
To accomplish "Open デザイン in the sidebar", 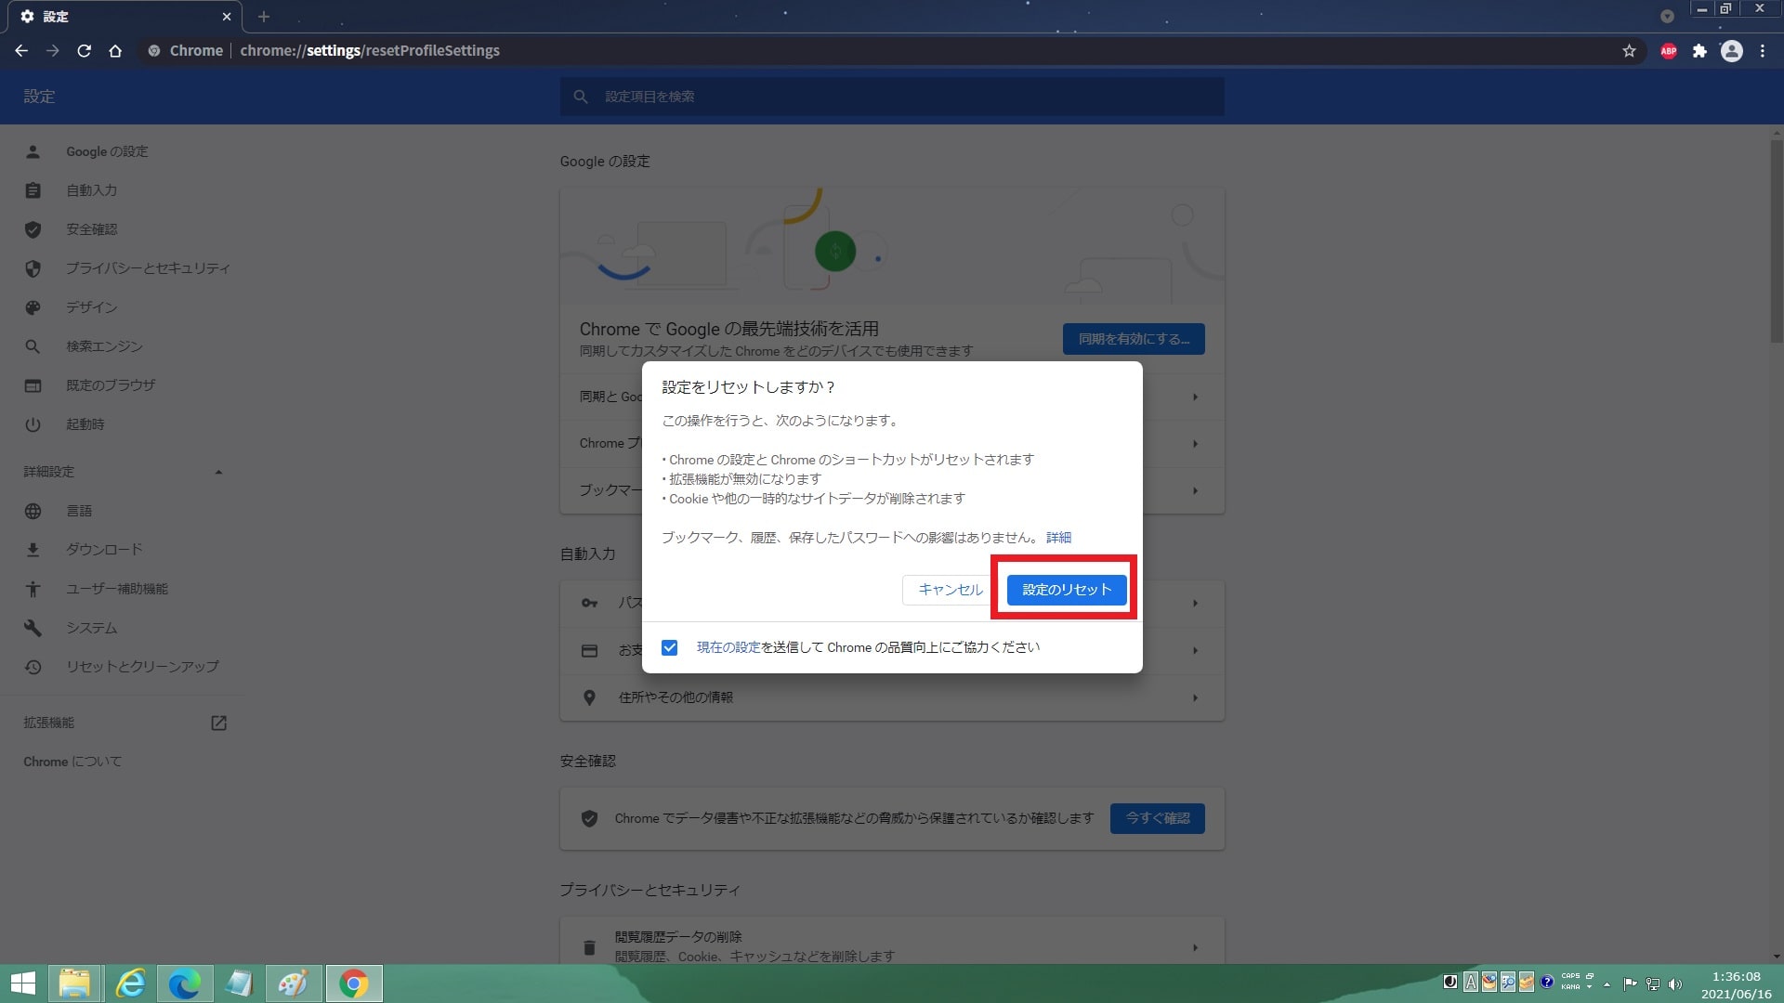I will [91, 307].
